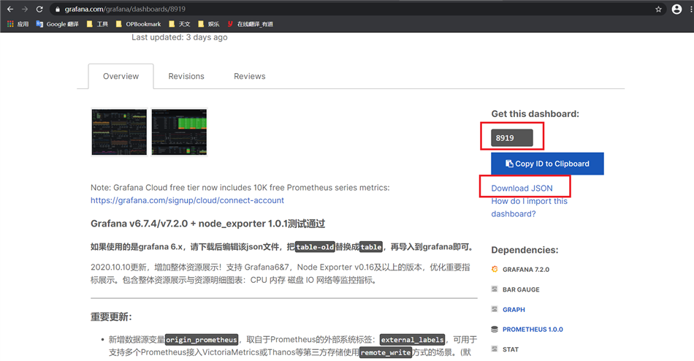Click the Grafana logo icon in Dependencies
Screen dimensions: 694x361
pyautogui.click(x=495, y=269)
